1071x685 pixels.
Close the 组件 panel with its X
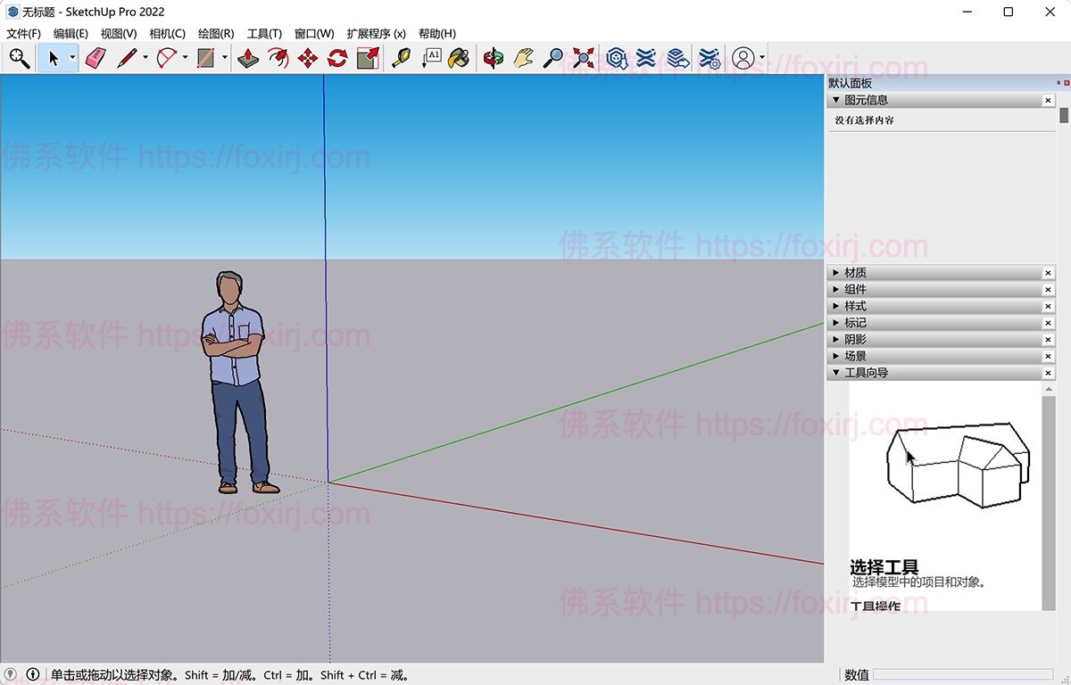(1049, 290)
